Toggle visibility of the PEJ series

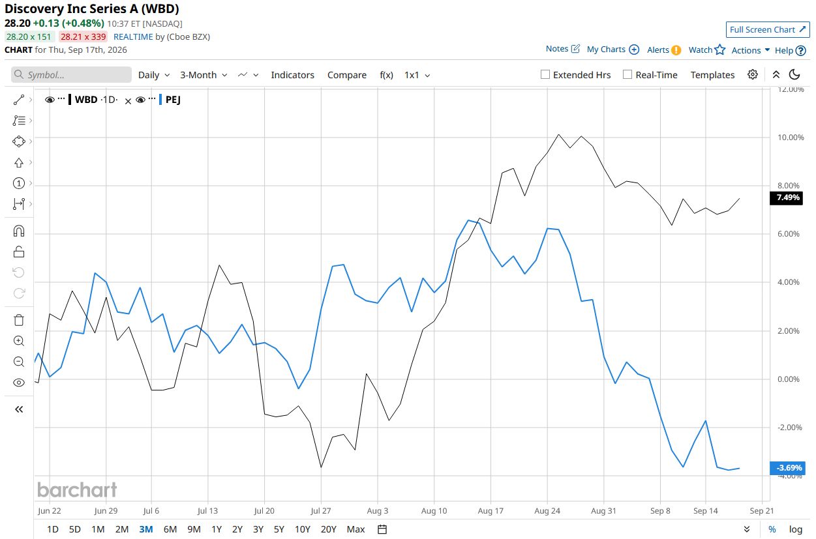point(140,100)
